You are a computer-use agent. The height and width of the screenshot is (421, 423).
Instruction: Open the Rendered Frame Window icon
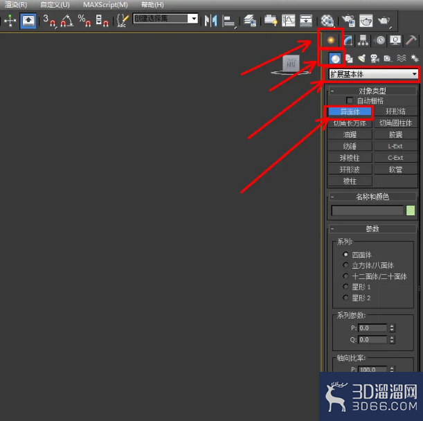pos(366,21)
